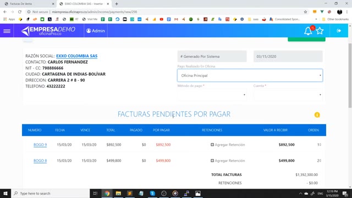Reload the page
The height and width of the screenshot is (198, 352).
click(x=20, y=12)
